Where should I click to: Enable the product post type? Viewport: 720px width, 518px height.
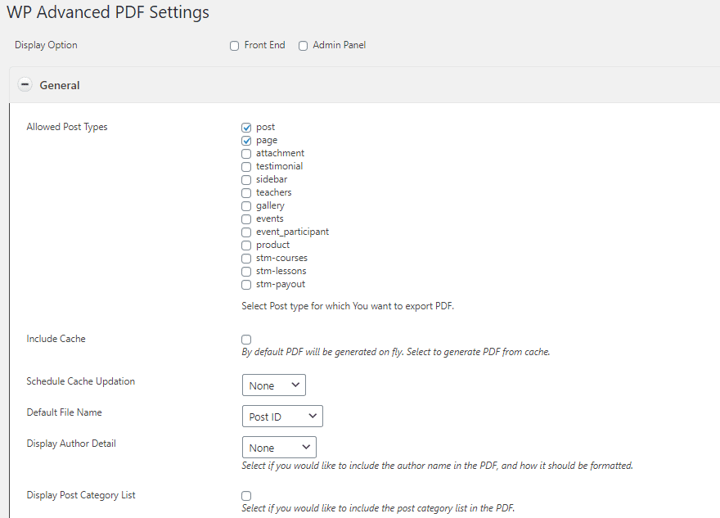(x=246, y=245)
